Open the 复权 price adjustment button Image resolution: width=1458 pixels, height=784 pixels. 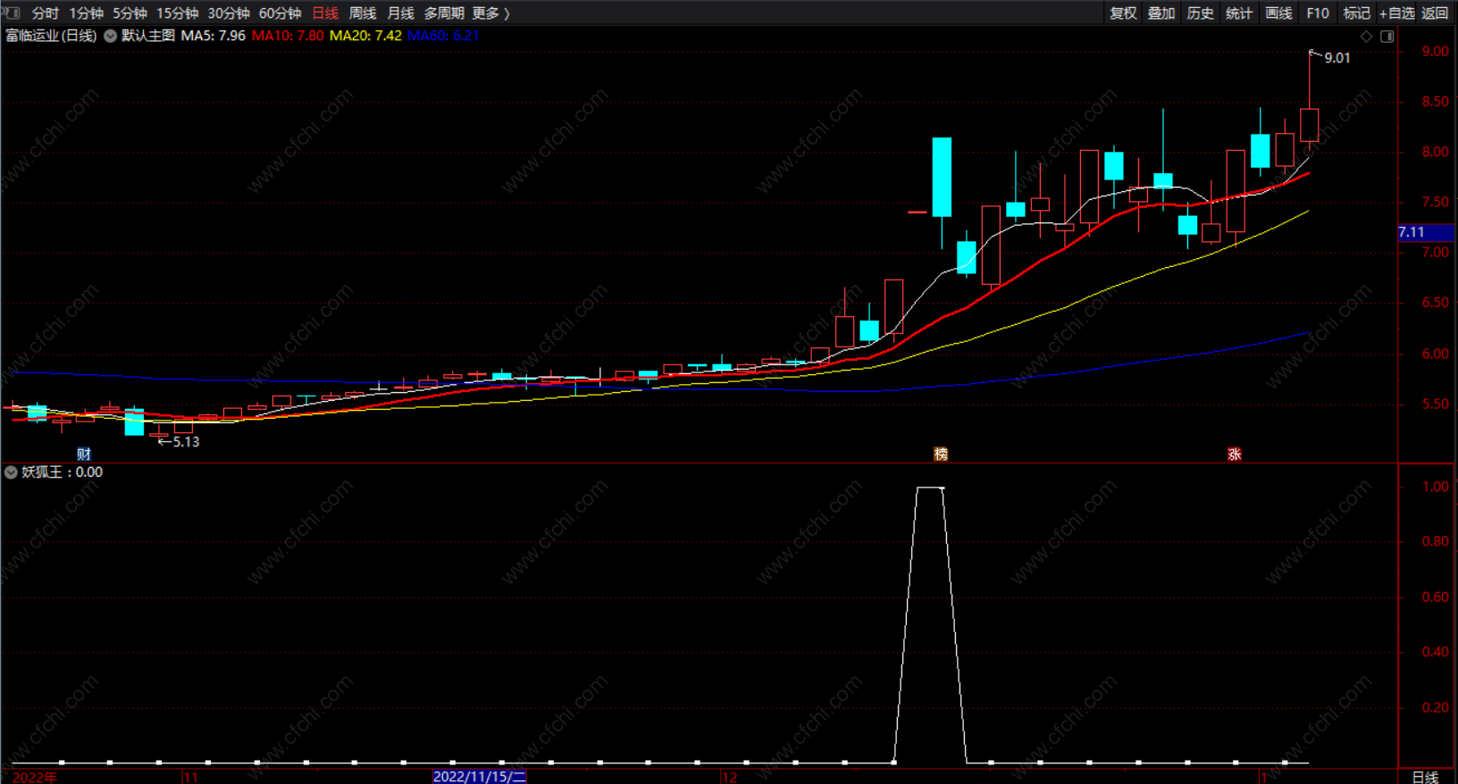coord(1123,13)
